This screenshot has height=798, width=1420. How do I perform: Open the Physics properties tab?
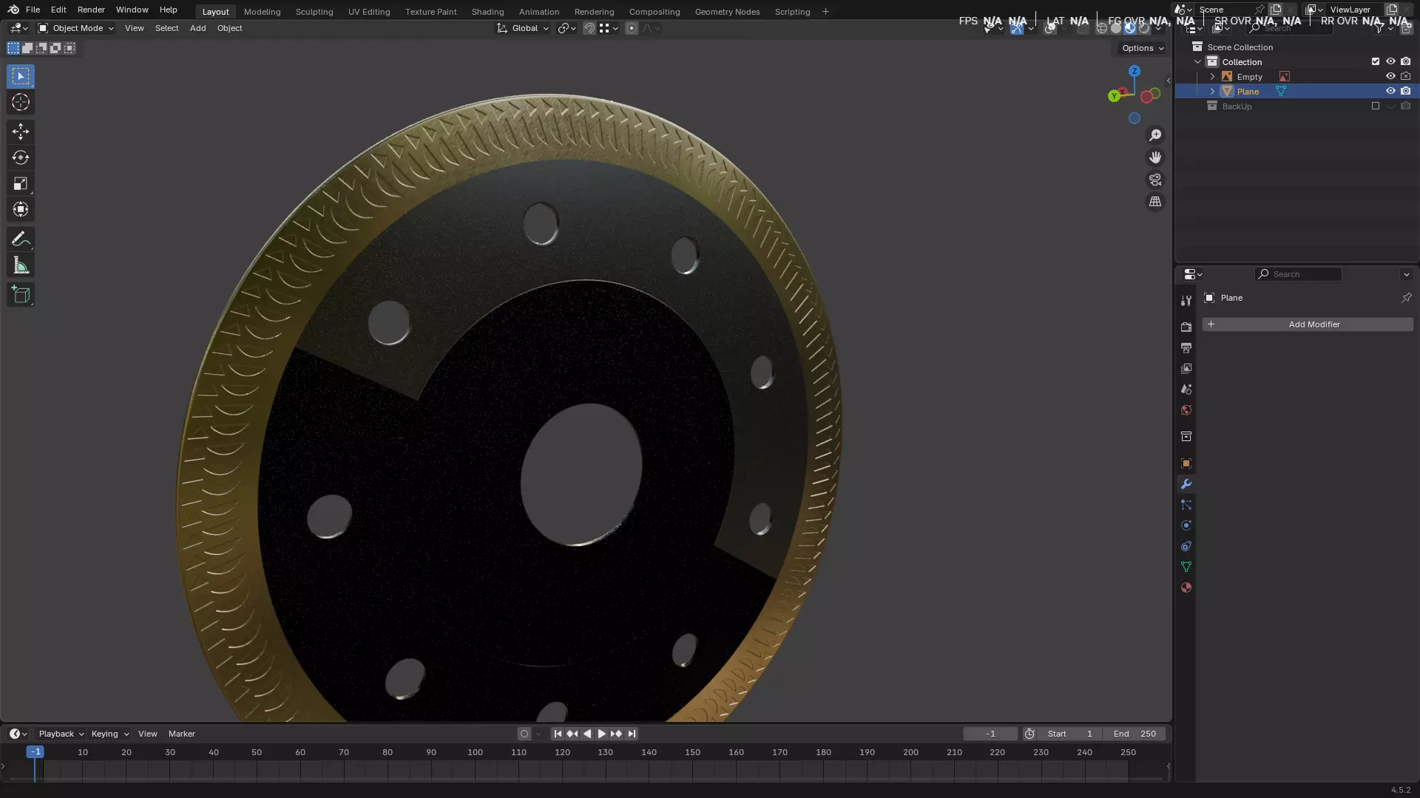pos(1186,525)
